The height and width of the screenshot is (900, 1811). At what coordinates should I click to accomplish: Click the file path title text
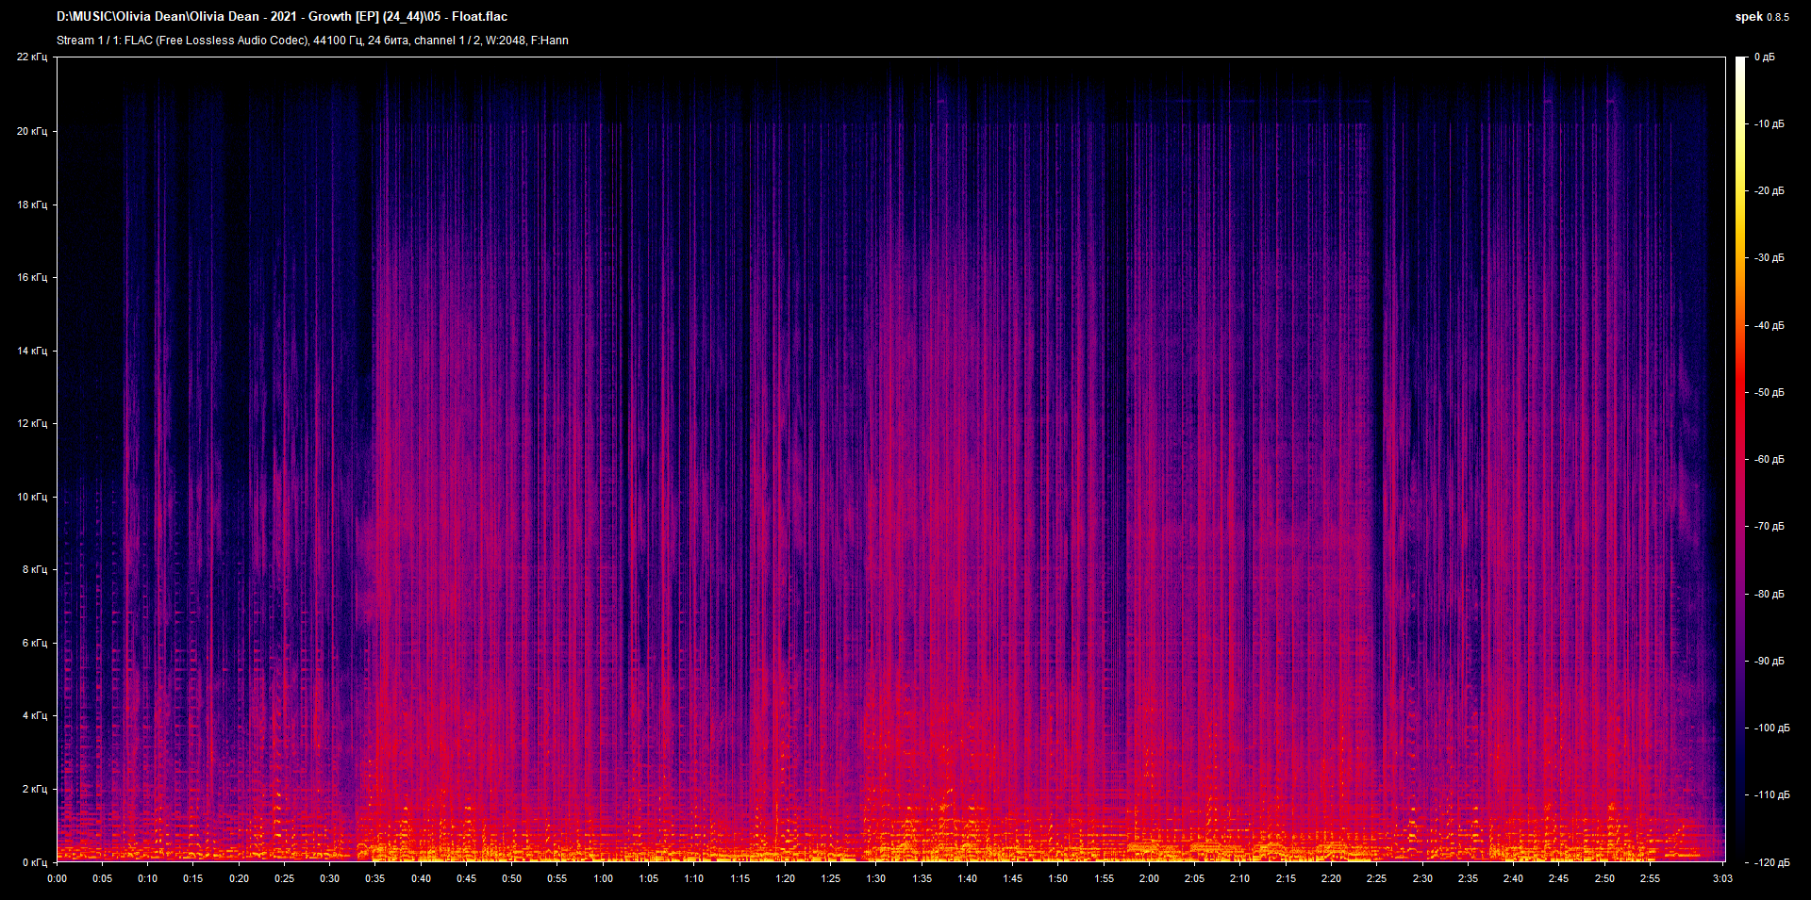click(x=282, y=16)
